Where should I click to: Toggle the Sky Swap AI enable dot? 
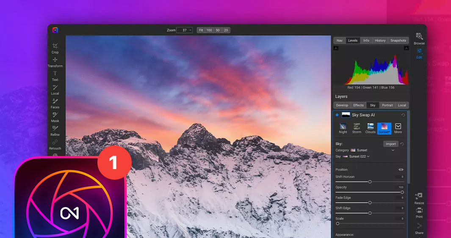point(337,115)
